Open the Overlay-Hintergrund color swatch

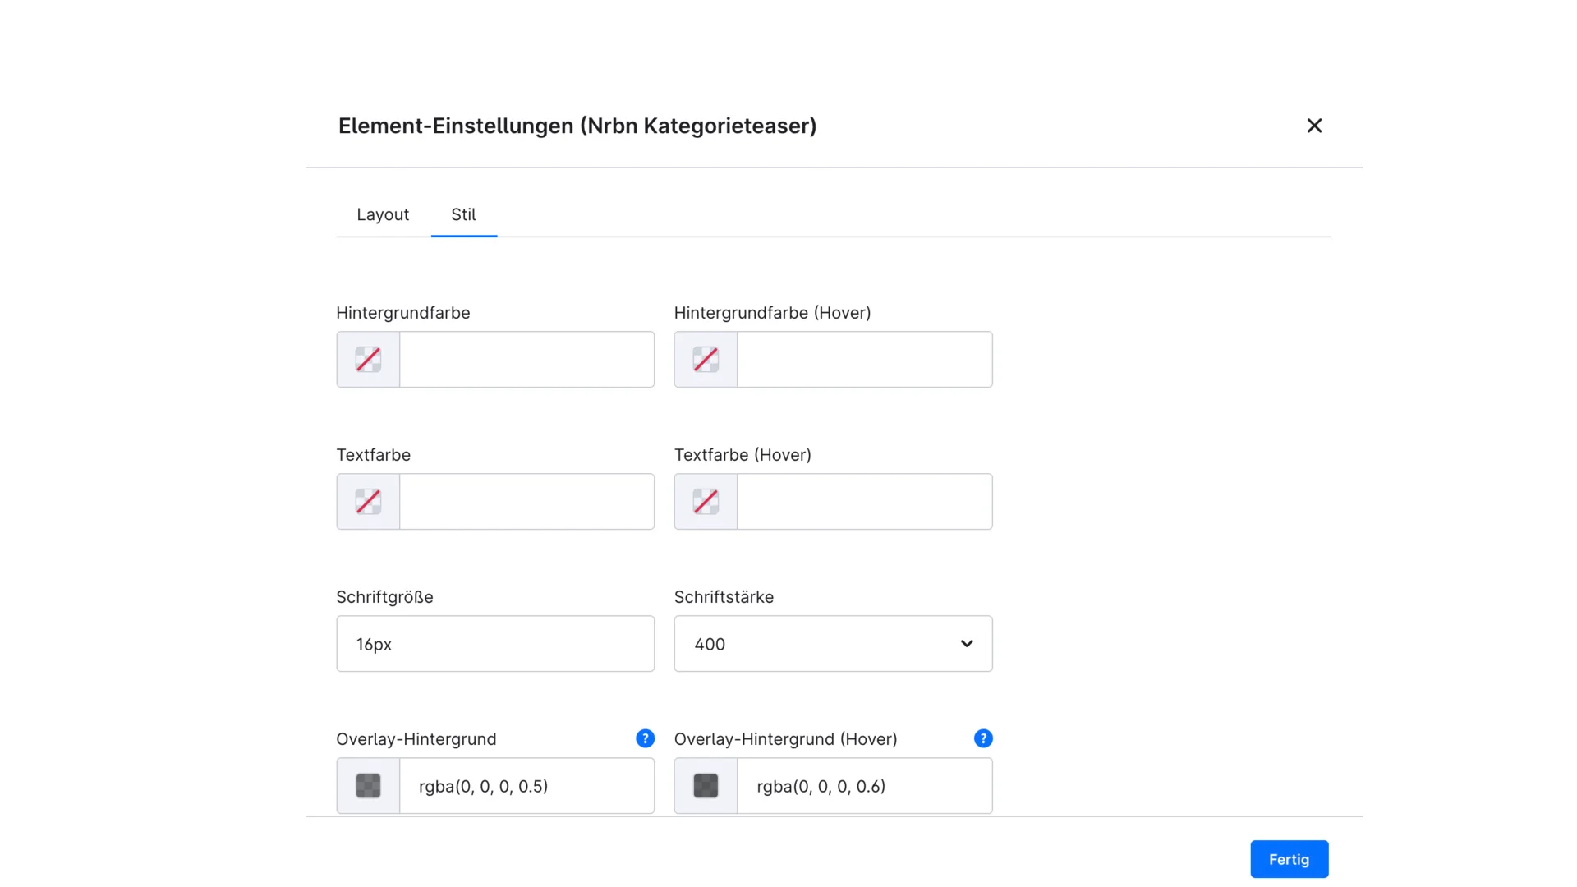368,786
